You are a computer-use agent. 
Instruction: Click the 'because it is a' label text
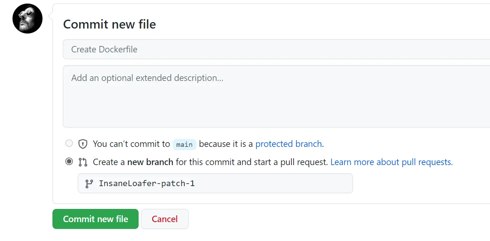pos(226,144)
